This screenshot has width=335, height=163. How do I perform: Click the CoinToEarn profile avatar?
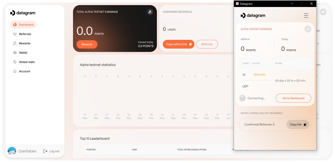pos(12,151)
